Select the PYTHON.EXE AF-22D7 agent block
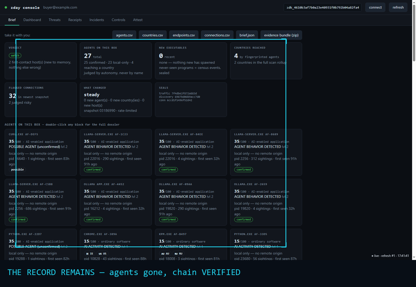 pos(41,244)
